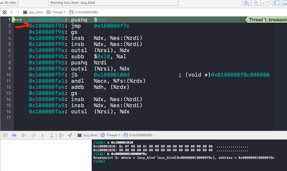Open Simulate Location menu

70,135
